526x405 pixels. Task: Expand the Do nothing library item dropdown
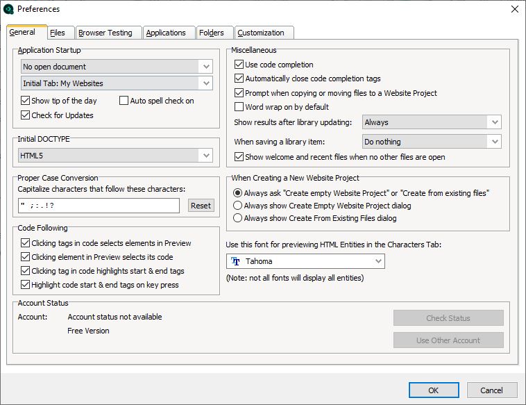click(432, 142)
